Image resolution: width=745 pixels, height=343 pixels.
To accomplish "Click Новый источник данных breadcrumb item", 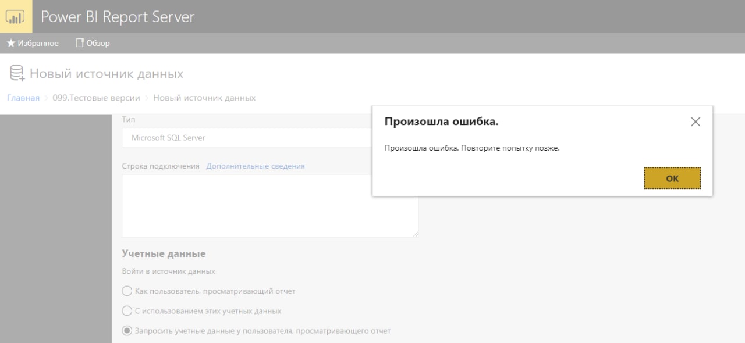I will point(204,98).
